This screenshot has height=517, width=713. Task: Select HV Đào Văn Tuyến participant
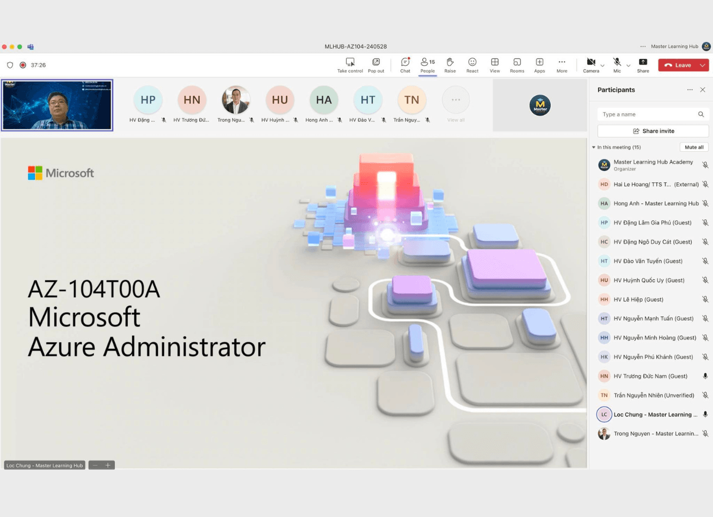pyautogui.click(x=653, y=261)
